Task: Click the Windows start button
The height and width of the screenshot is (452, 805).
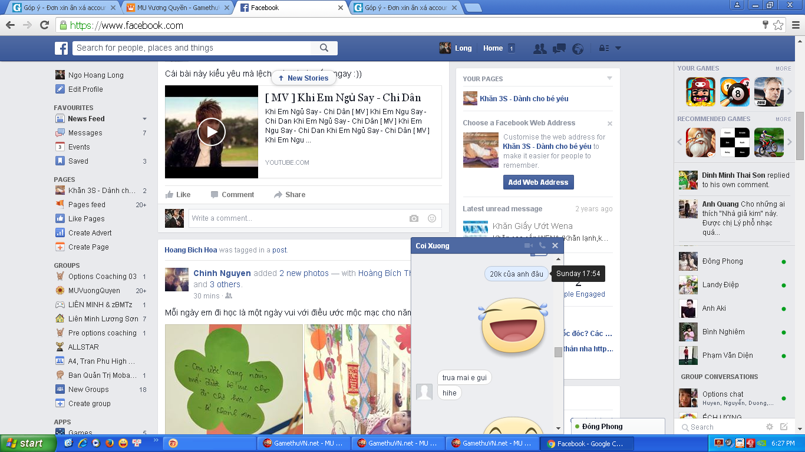Action: 28,443
